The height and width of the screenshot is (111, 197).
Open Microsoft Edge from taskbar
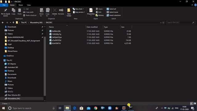coord(74,108)
